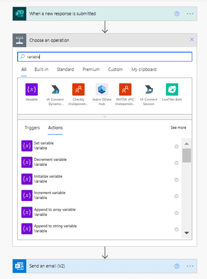Open the Premium connectors tab

point(91,70)
